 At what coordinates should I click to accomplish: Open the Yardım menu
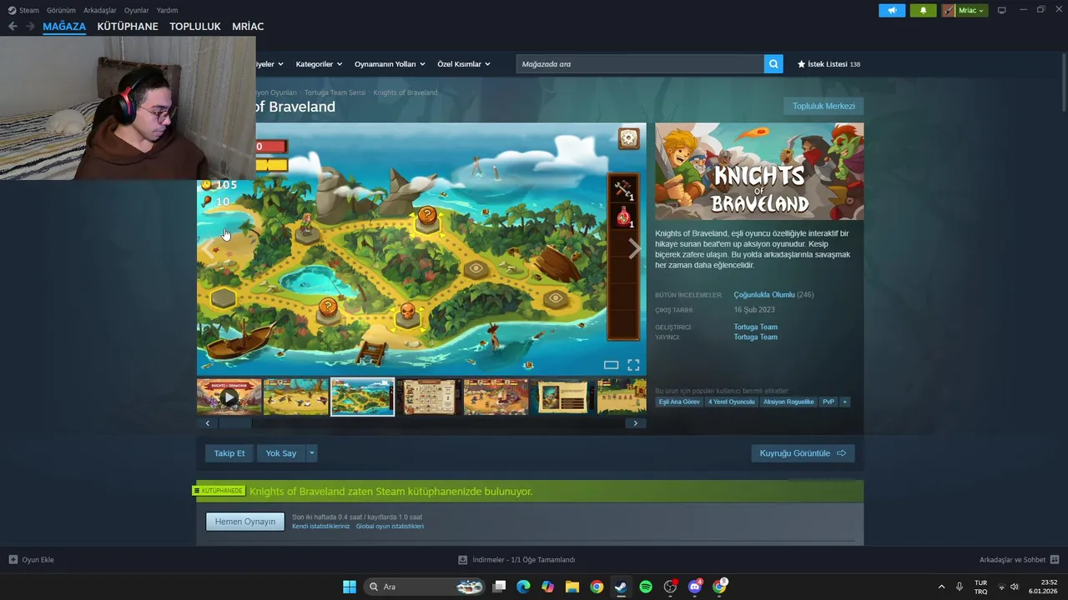pos(167,10)
